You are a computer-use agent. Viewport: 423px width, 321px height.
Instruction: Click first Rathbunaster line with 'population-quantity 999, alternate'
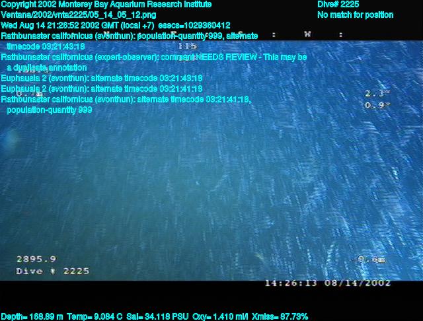[130, 36]
